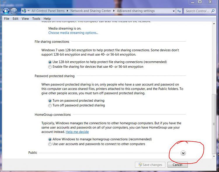Click the vertical scrollbar thumb
Viewport: 219px width, 172px height.
coord(214,124)
